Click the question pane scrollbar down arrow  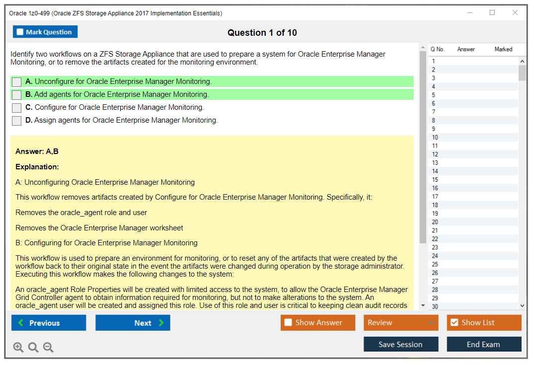(x=423, y=305)
